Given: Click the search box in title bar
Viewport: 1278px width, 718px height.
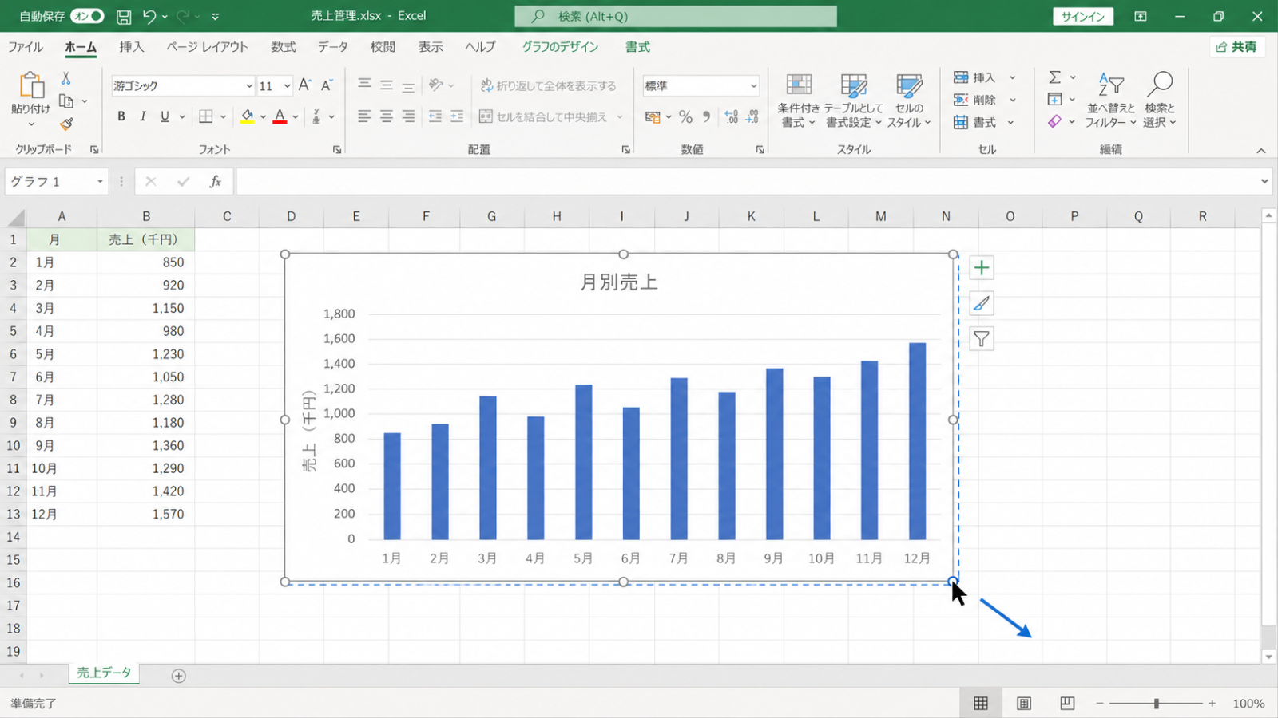Looking at the screenshot, I should click(x=676, y=16).
